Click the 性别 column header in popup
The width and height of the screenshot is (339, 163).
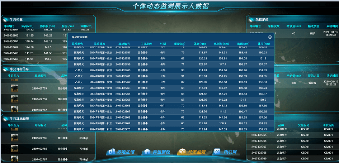pos(163,44)
